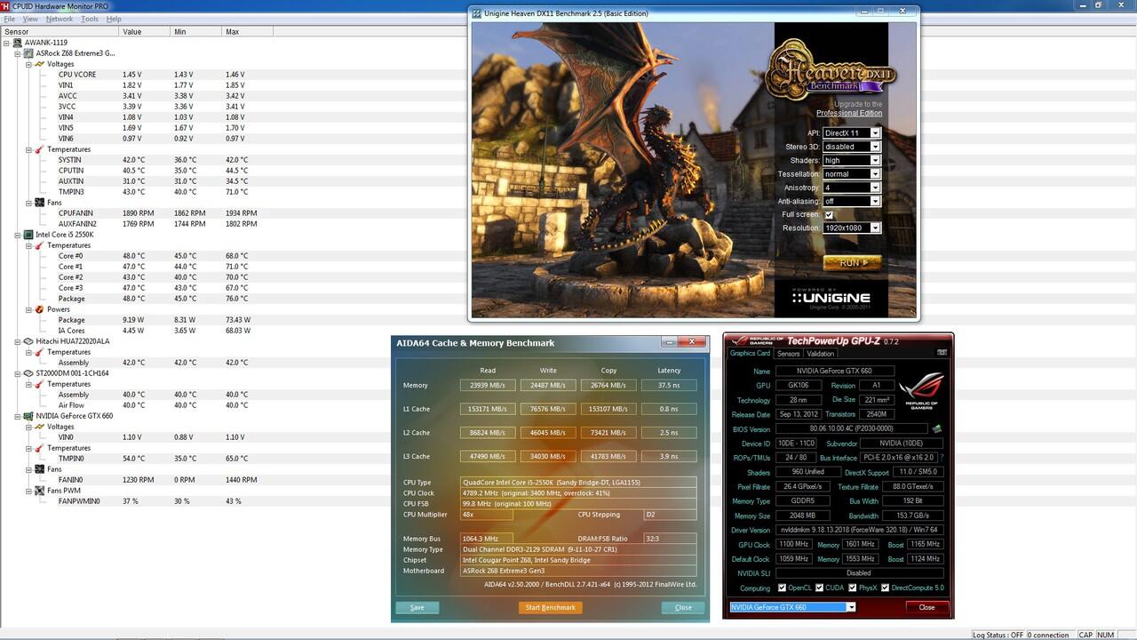1137x640 pixels.
Task: Click the Hitachi HUA722020ALA hard drive icon
Action: coord(28,341)
